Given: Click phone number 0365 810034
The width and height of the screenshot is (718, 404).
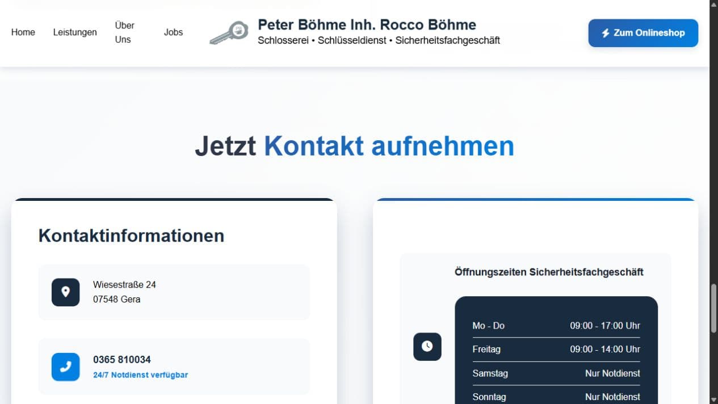Looking at the screenshot, I should 122,360.
